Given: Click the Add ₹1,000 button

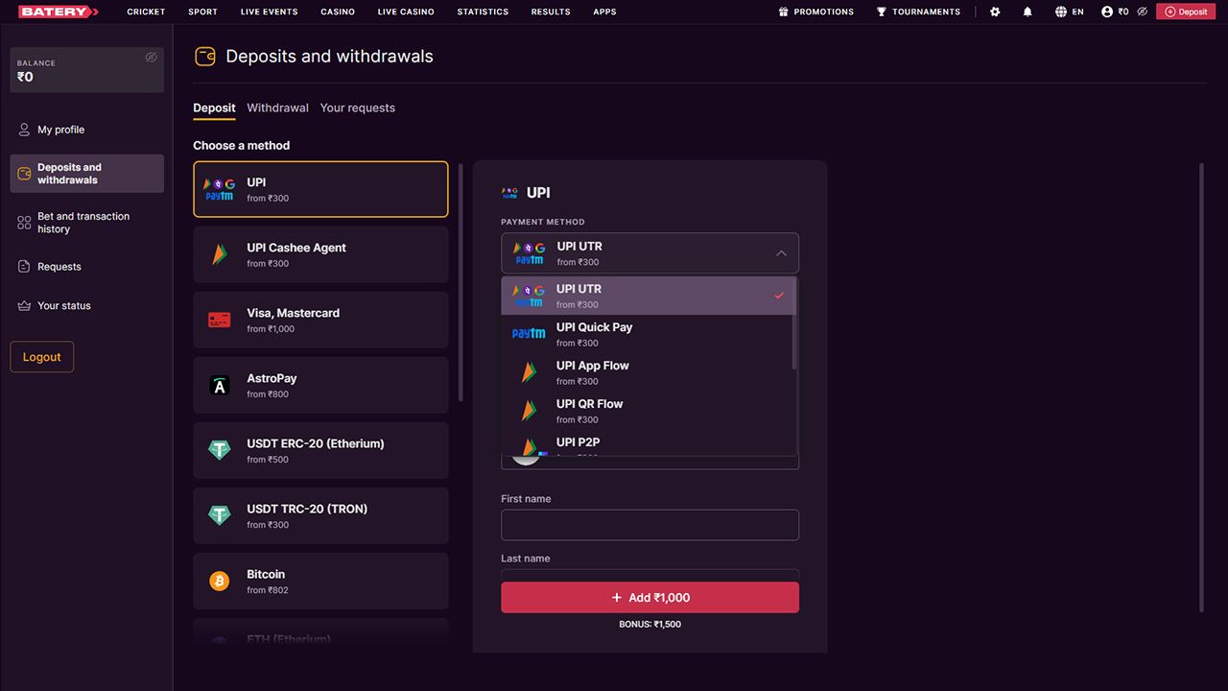Looking at the screenshot, I should coord(649,597).
